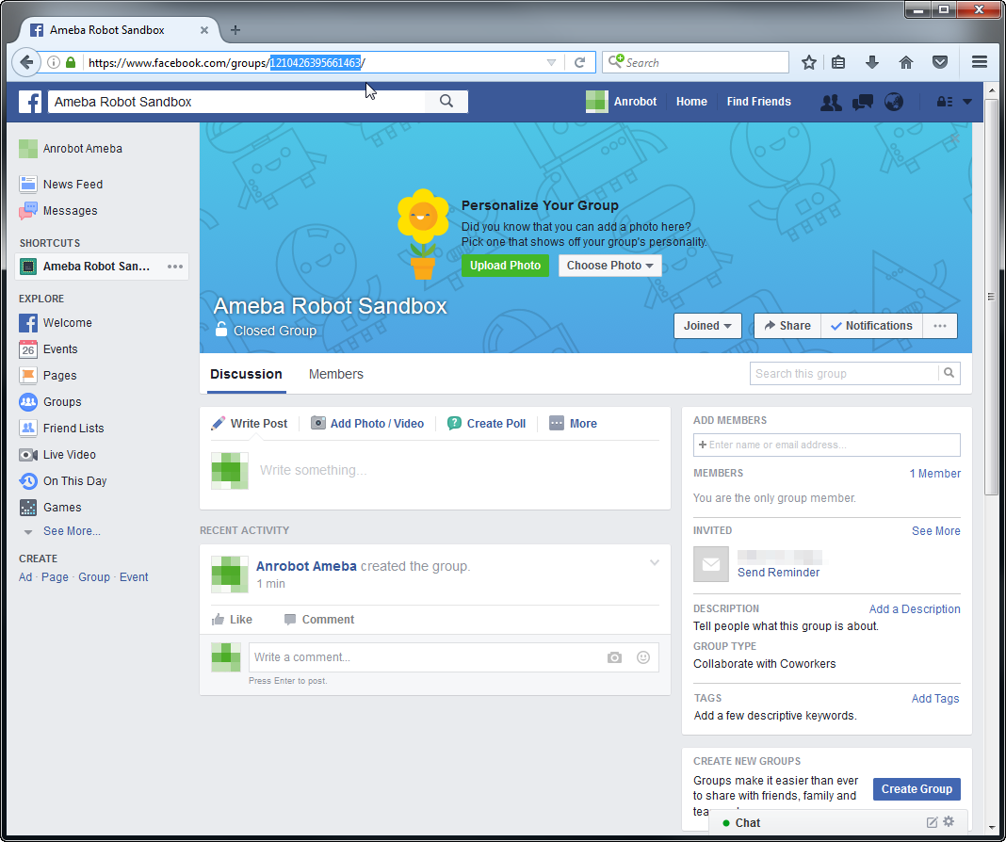The image size is (1006, 842).
Task: Like the group created post
Action: (232, 620)
